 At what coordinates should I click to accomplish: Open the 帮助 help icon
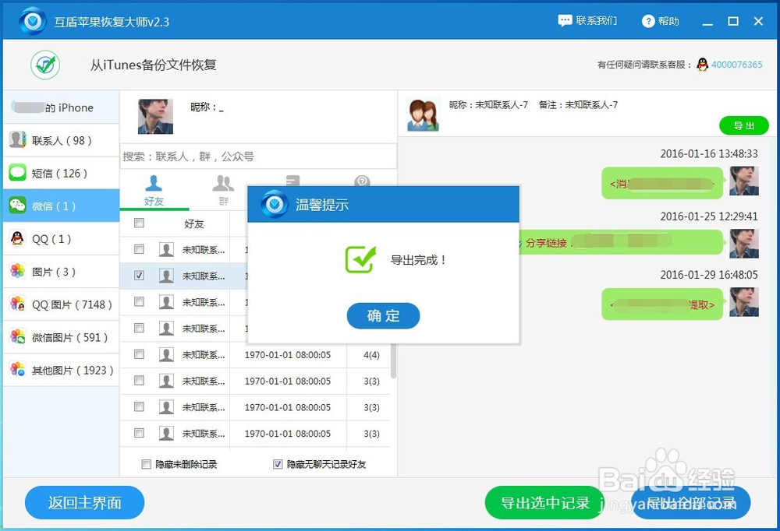[x=648, y=21]
